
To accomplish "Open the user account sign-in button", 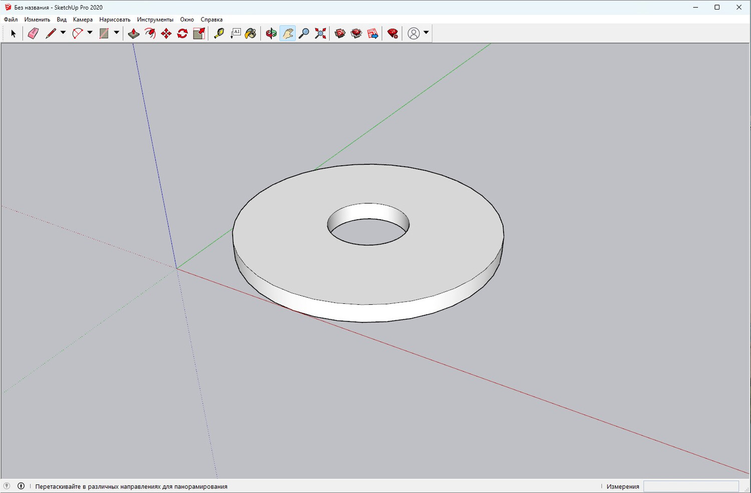I will click(x=414, y=34).
